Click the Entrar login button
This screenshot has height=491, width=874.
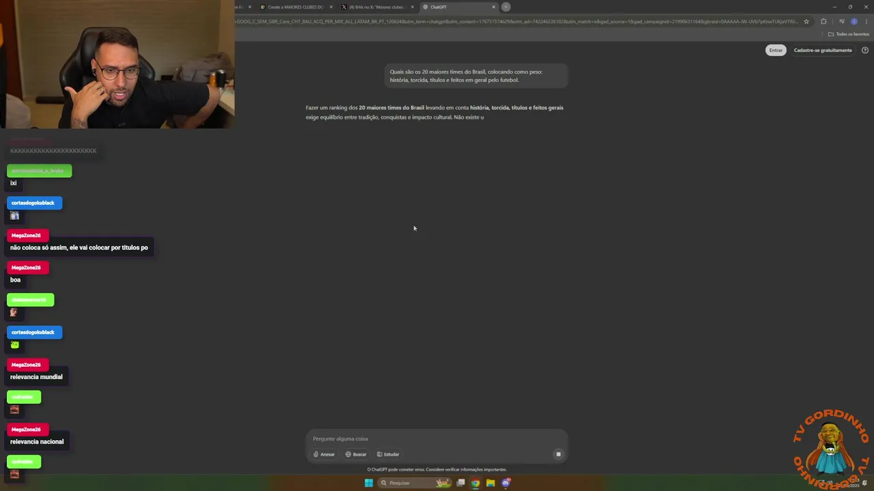776,50
